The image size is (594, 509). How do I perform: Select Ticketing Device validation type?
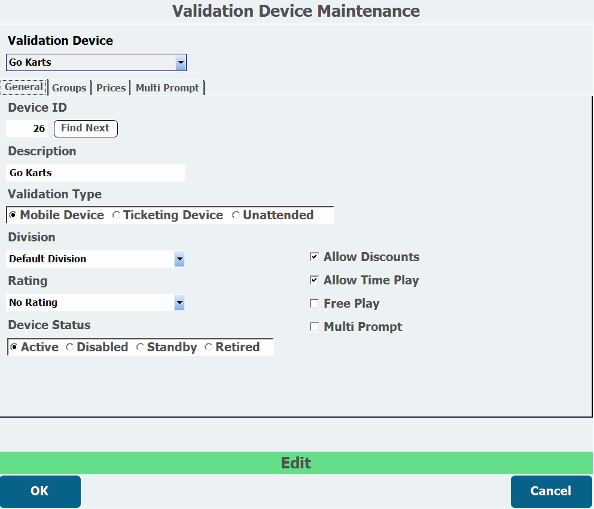click(x=117, y=216)
